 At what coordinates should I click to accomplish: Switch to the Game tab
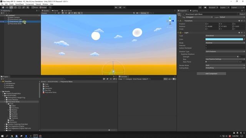55,11
